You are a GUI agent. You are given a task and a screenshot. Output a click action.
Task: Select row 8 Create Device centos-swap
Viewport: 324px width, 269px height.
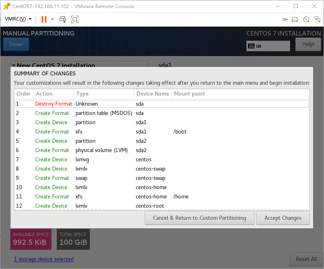162,169
